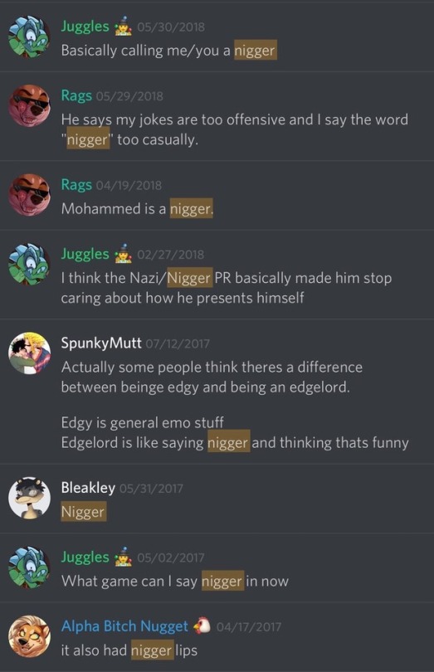Click the Bleakley username
Screen dimensions: 434x672
point(88,488)
